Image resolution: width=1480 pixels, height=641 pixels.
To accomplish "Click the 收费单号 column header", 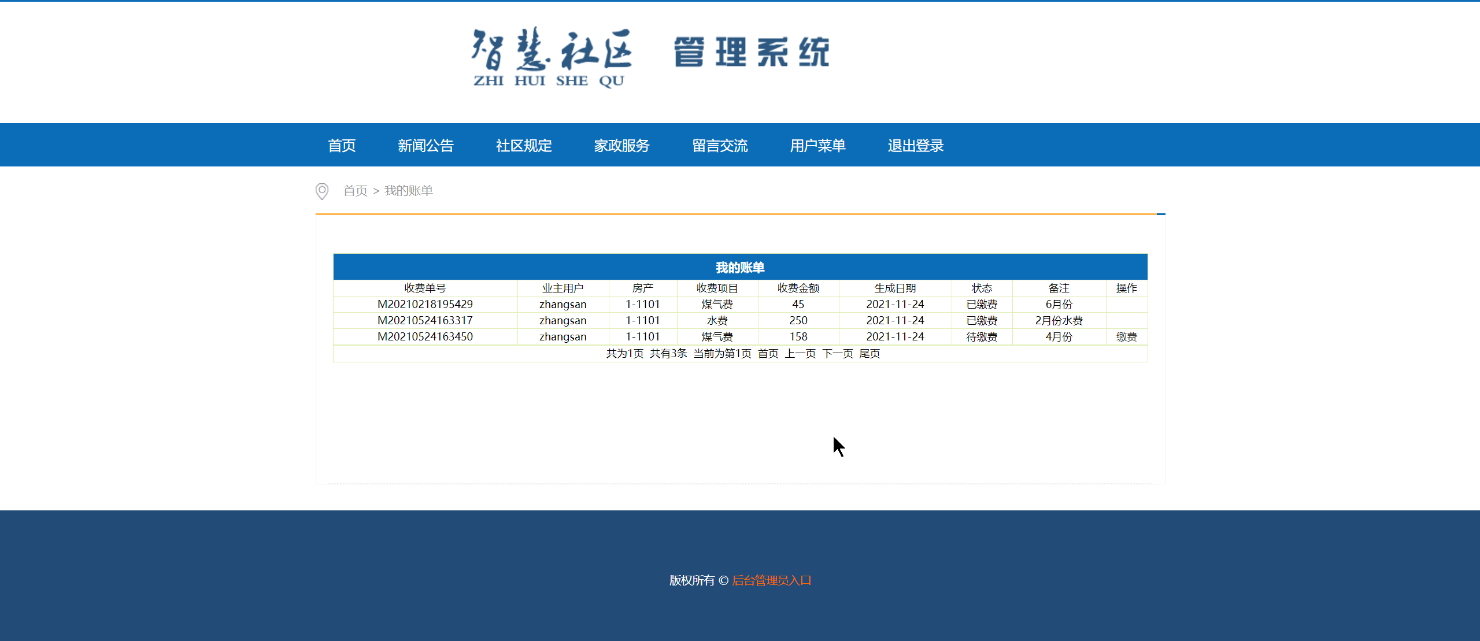I will [425, 288].
